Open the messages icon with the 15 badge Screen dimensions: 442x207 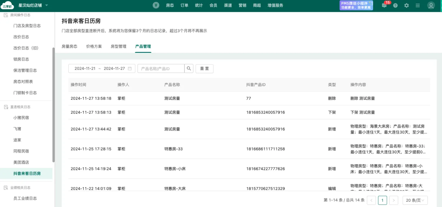tap(384, 5)
